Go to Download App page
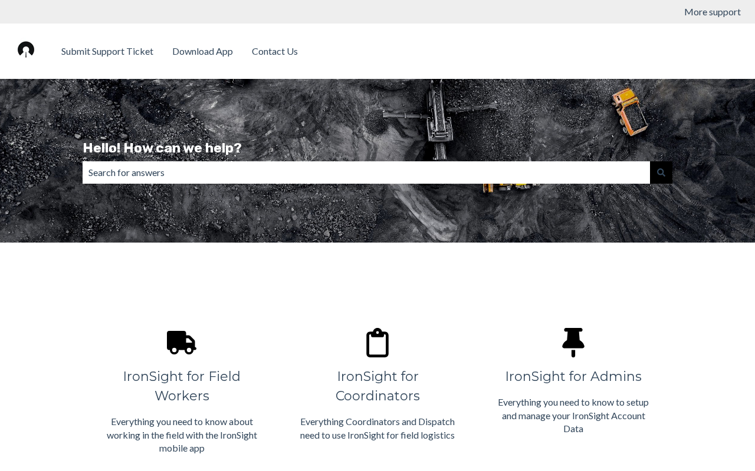 coord(202,51)
